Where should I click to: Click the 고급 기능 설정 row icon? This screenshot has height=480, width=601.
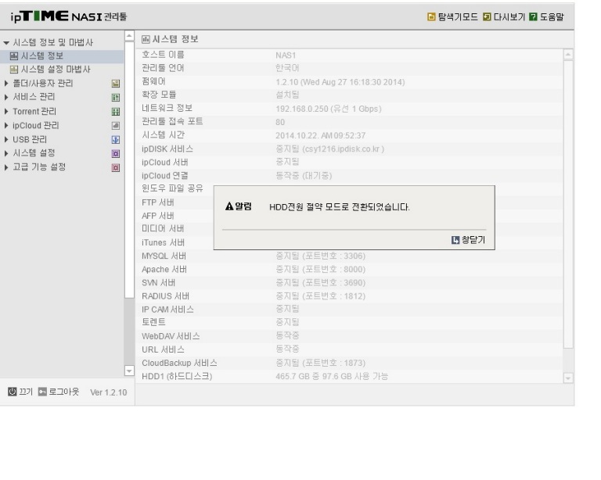tap(115, 167)
